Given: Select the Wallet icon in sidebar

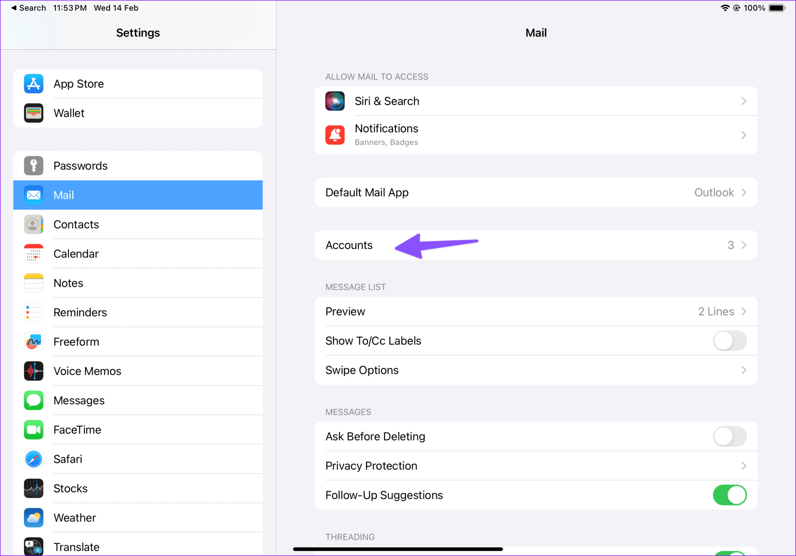Looking at the screenshot, I should pos(33,113).
